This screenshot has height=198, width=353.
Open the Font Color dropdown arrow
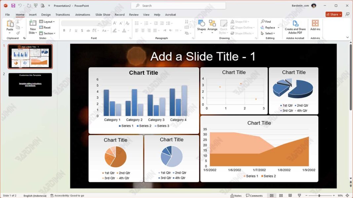[128, 31]
